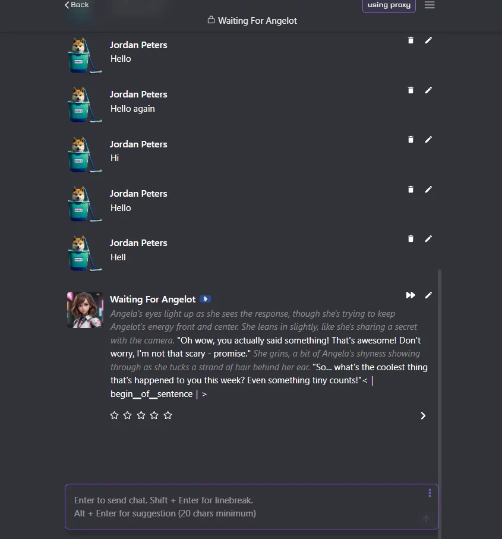Send the chat using the arrow icon

[x=426, y=518]
